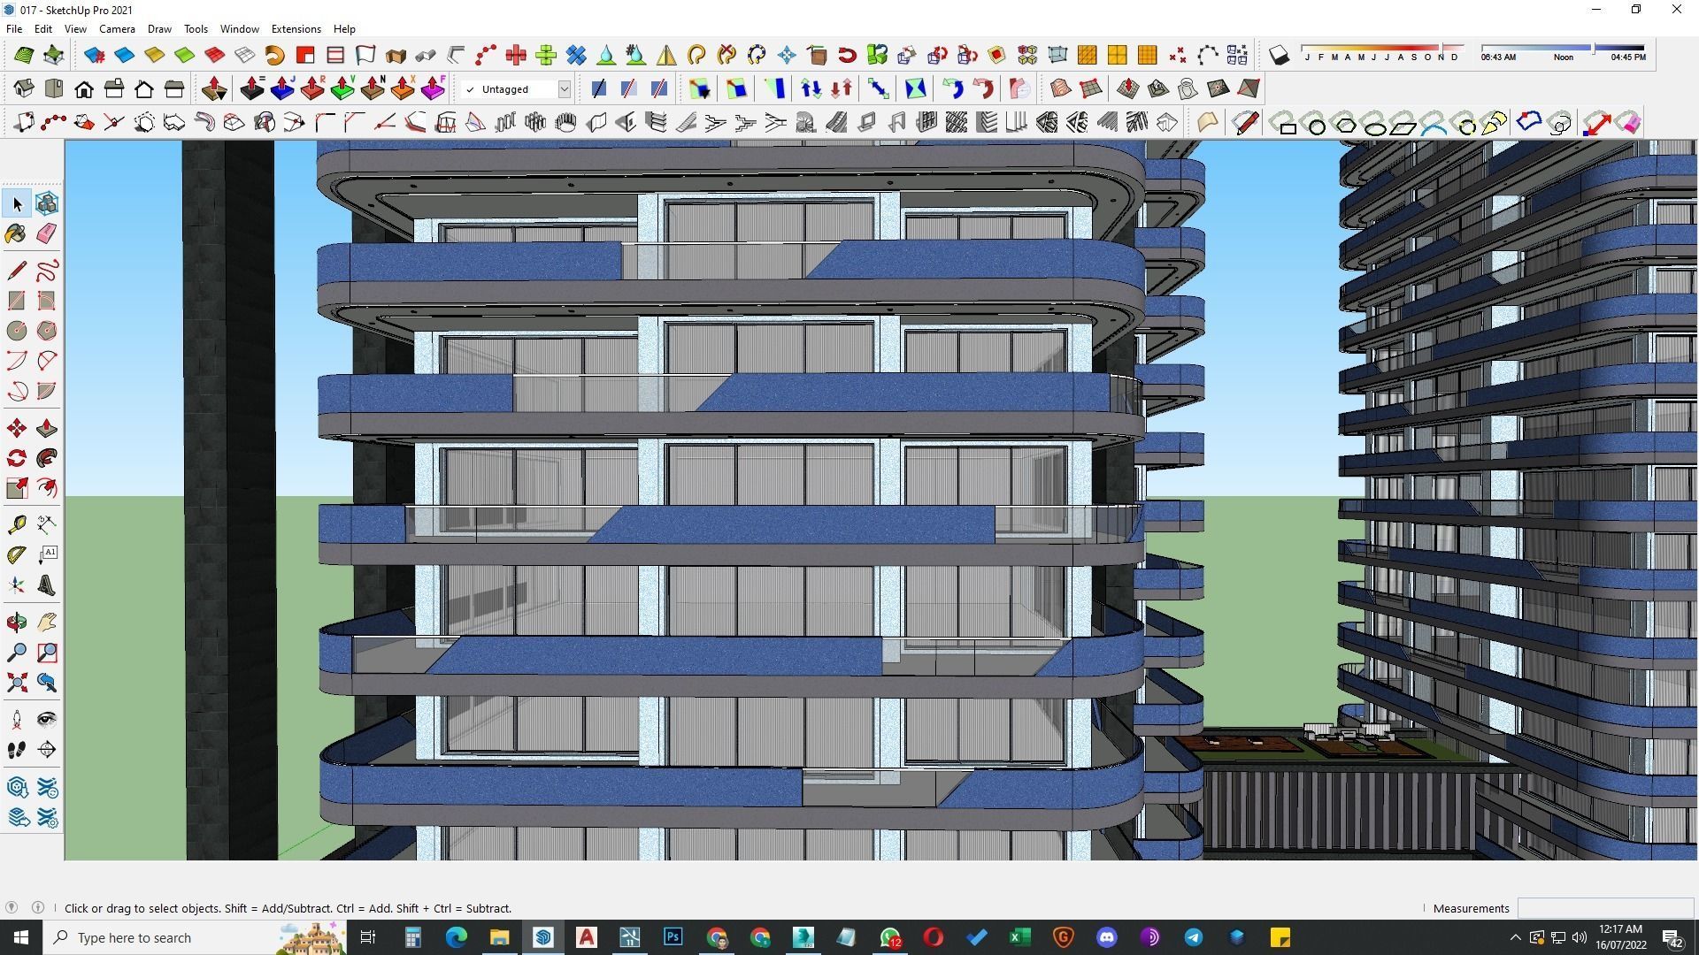This screenshot has width=1699, height=955.
Task: Open the Window menu
Action: (x=239, y=29)
